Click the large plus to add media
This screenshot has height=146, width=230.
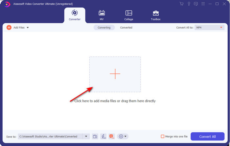(x=115, y=74)
